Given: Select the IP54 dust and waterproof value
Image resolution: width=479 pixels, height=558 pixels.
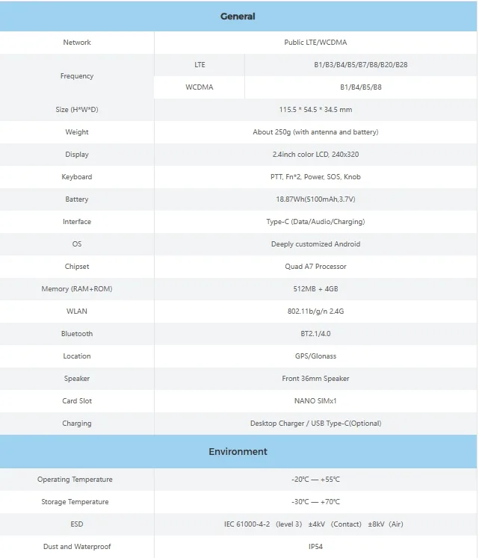Looking at the screenshot, I should click(315, 547).
